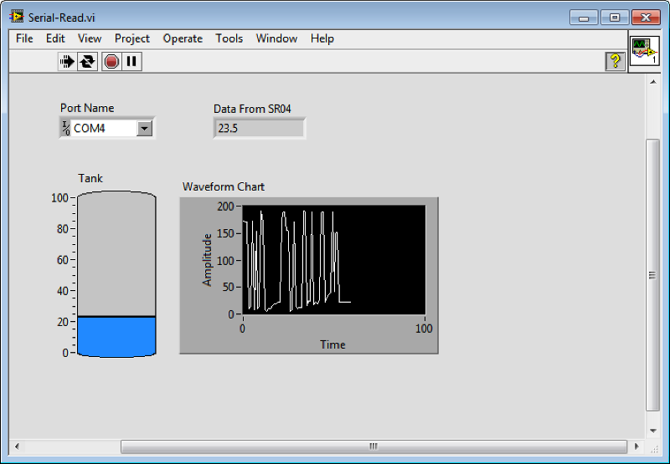
Task: Click the VI icon in top-right corner
Action: 645,51
